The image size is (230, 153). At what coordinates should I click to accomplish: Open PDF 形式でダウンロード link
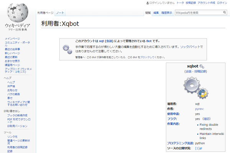17,120
